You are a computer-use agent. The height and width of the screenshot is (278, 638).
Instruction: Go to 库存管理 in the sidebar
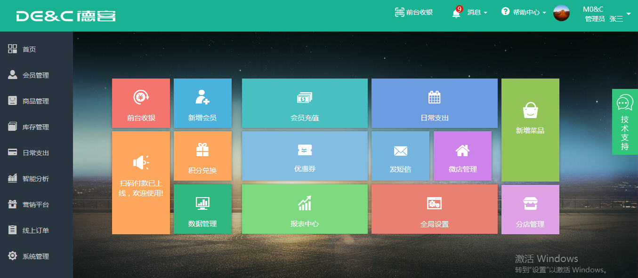pyautogui.click(x=36, y=127)
